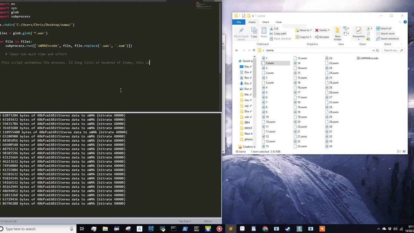This screenshot has height=233, width=414.
Task: Click the Copy icon in Clipboard group
Action: pos(254,31)
